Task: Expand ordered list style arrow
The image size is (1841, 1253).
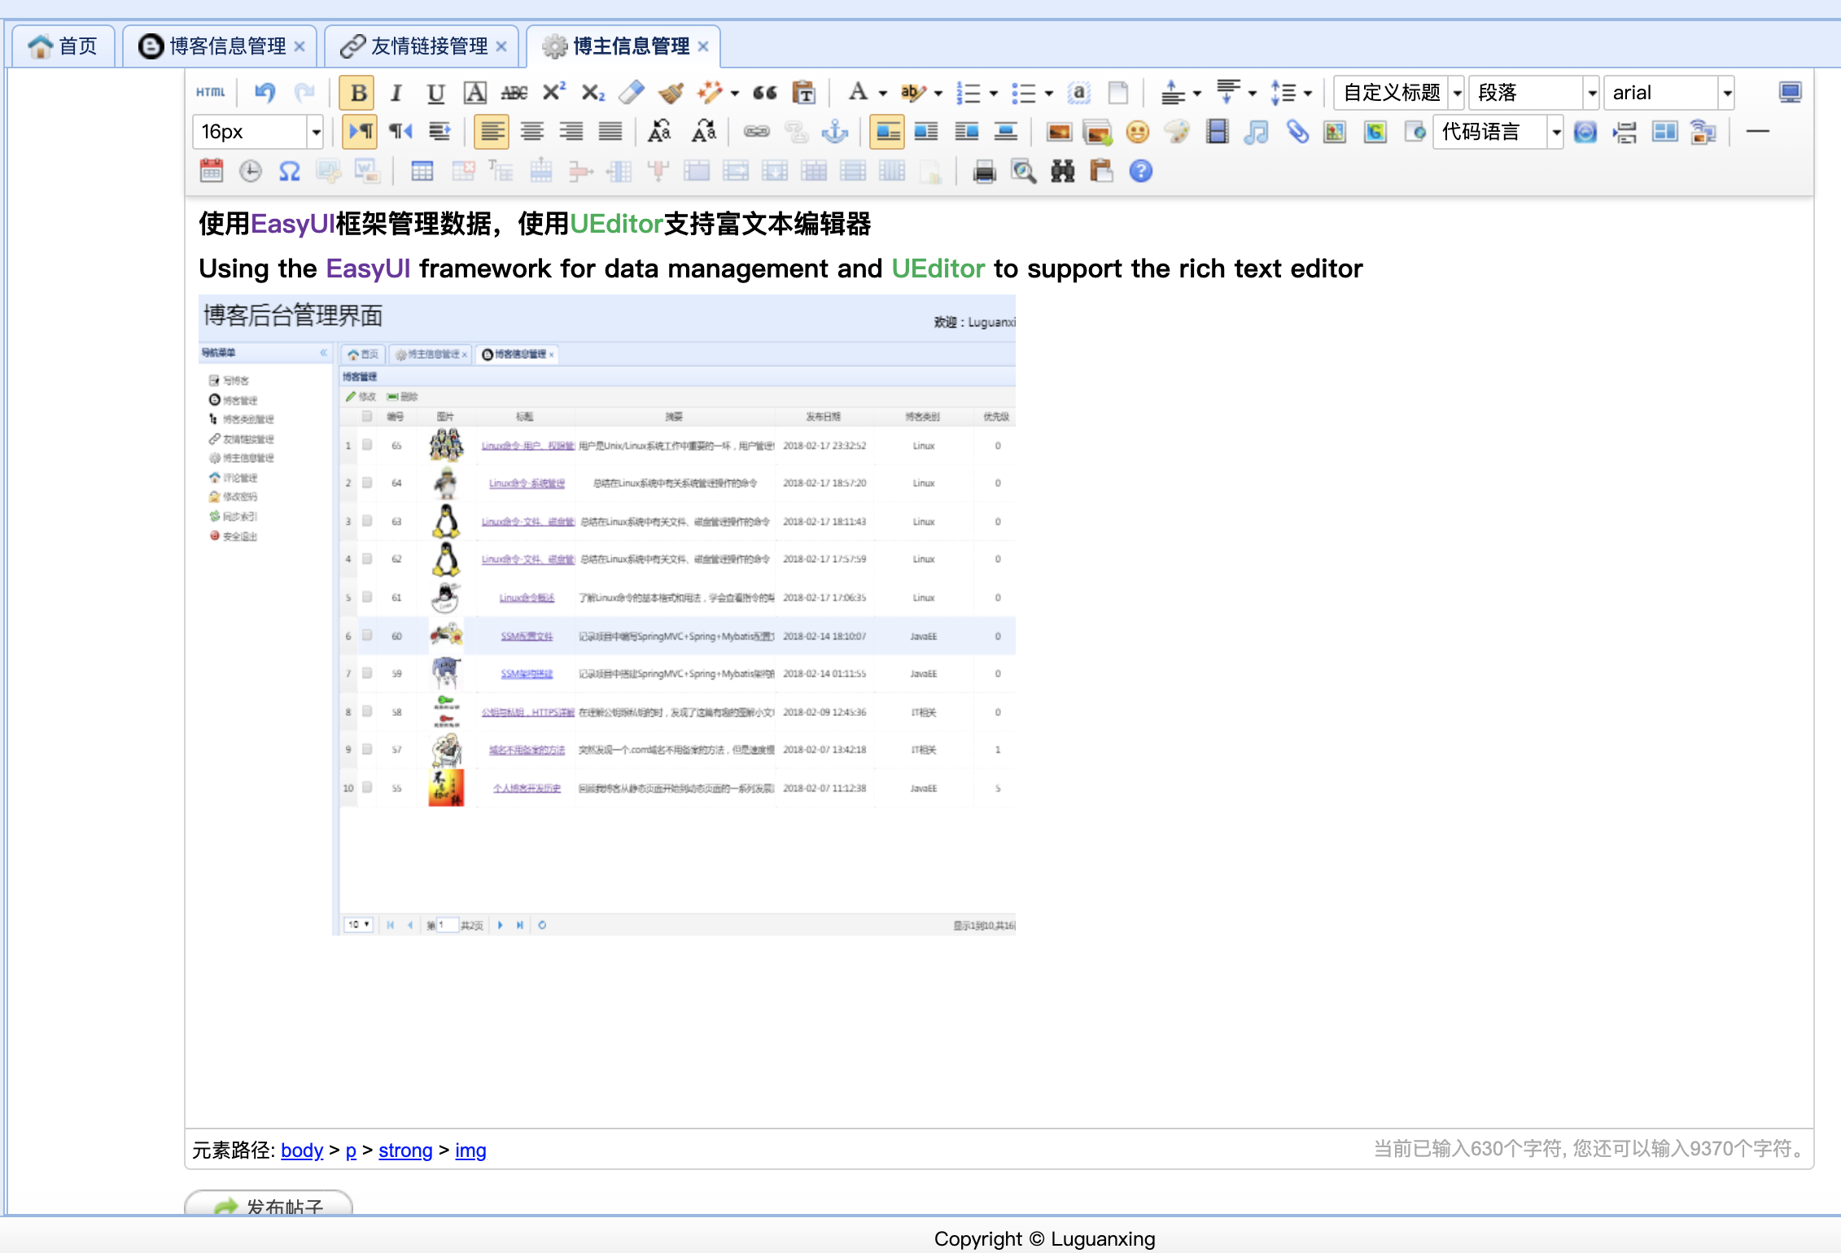Action: click(994, 94)
